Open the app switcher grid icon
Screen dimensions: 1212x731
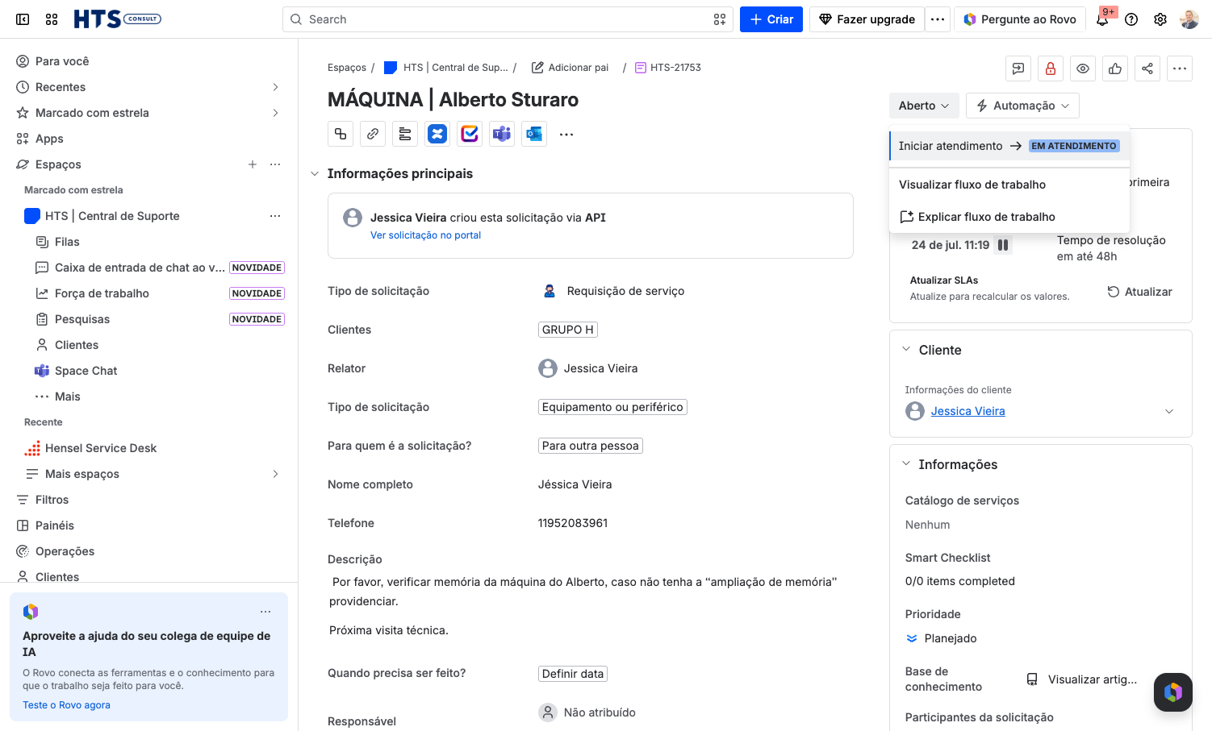[52, 19]
